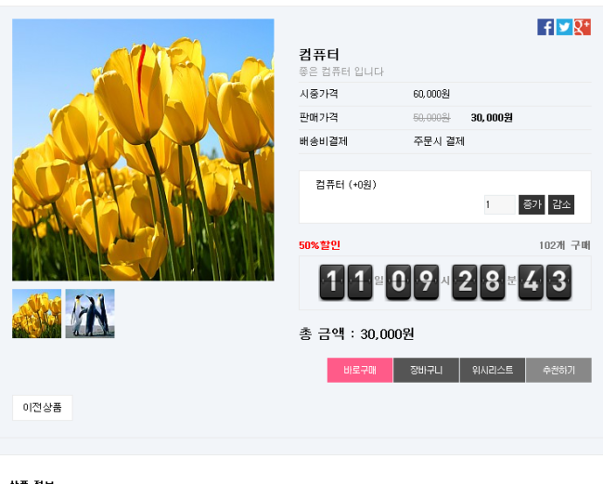Add item with 장바구니 button
This screenshot has height=484, width=603.
[x=426, y=370]
